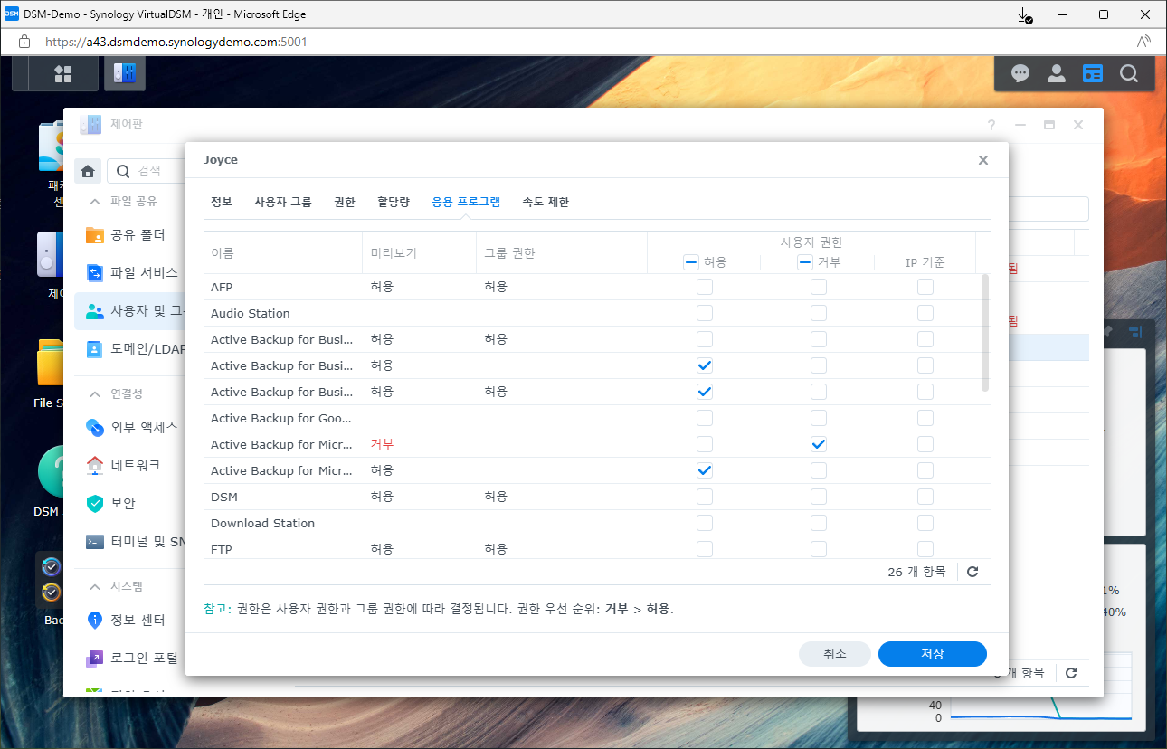Select the Download Station row name
The height and width of the screenshot is (749, 1167).
(x=263, y=523)
